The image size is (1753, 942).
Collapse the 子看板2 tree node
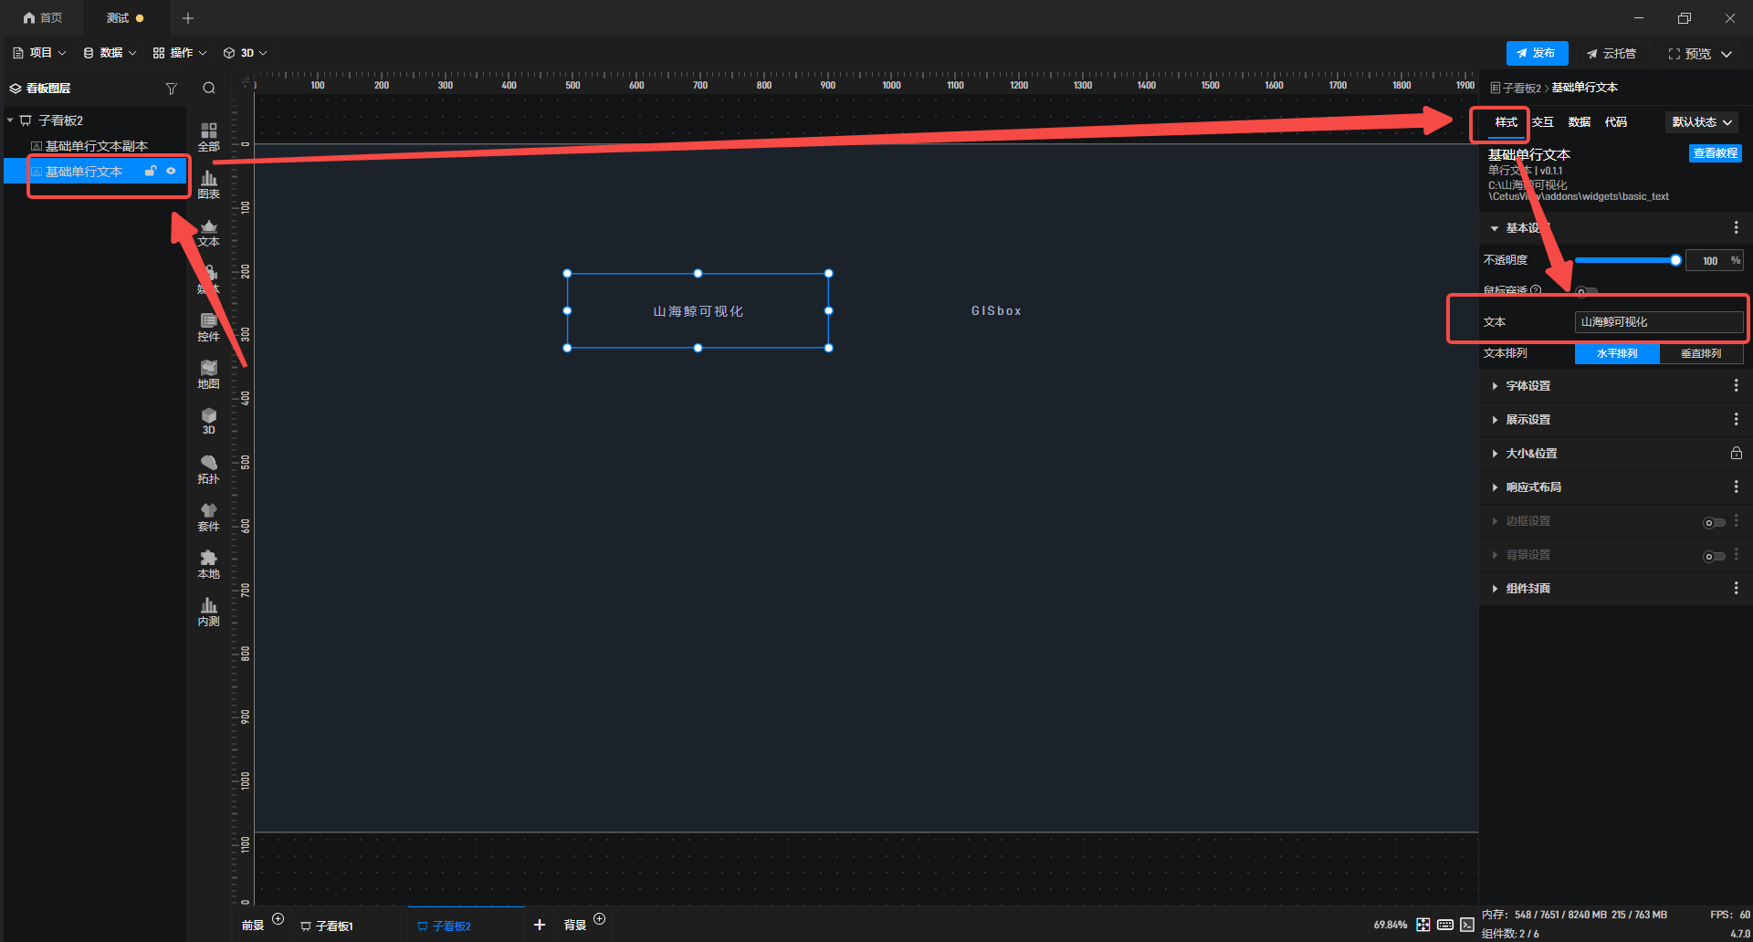pyautogui.click(x=10, y=120)
